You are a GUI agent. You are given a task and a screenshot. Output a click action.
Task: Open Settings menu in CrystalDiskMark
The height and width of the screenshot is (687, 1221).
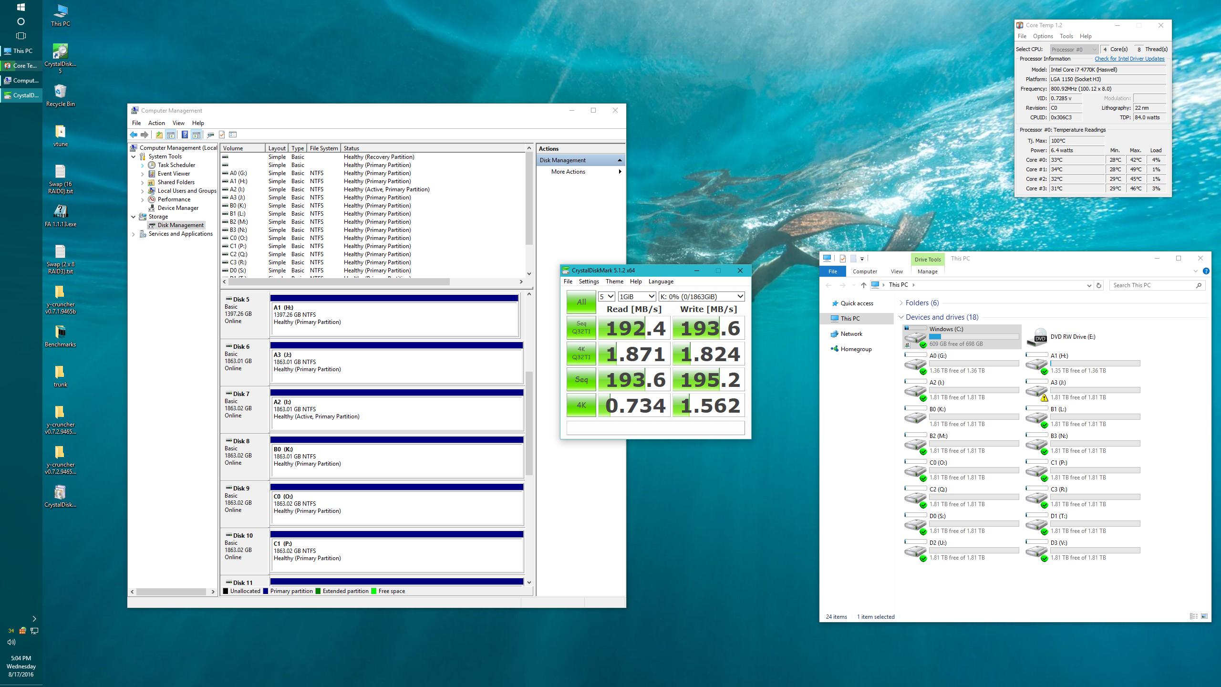tap(589, 281)
